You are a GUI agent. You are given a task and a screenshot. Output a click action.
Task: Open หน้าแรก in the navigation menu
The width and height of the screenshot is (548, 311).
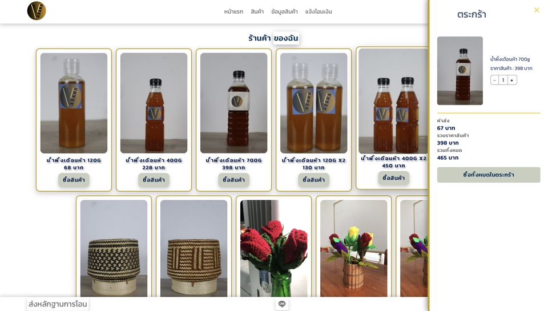point(233,11)
